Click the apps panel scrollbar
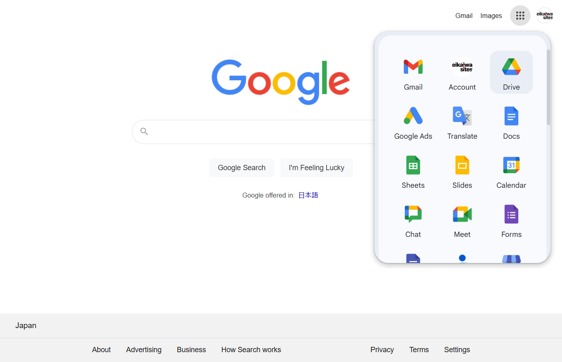Viewport: 562px width, 362px height. pos(548,87)
